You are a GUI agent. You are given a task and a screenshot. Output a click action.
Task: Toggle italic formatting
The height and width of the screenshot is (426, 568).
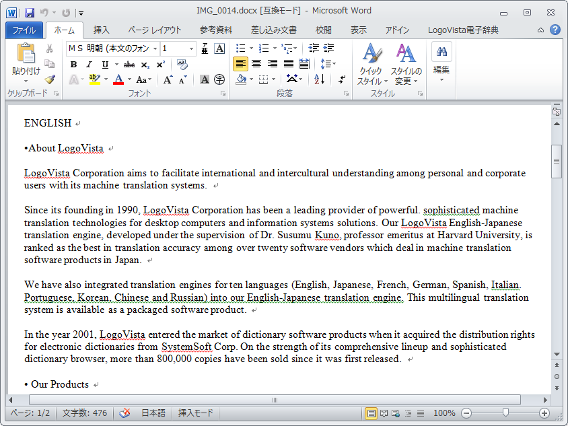(x=89, y=65)
